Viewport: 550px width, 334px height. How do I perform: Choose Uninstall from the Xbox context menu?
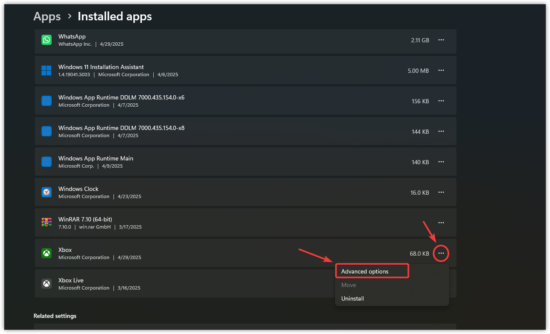click(x=352, y=298)
